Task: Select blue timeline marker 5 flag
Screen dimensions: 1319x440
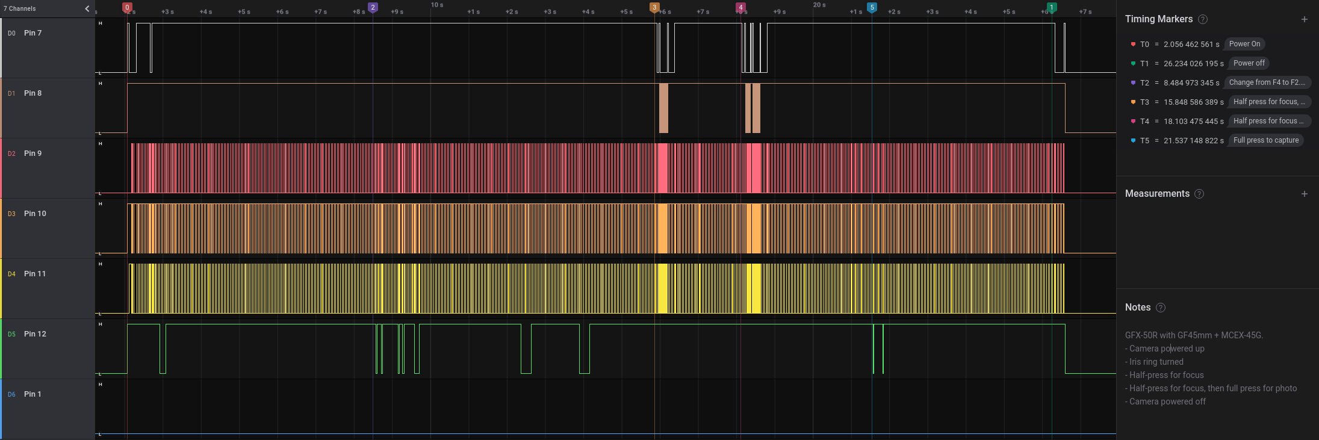Action: [872, 7]
